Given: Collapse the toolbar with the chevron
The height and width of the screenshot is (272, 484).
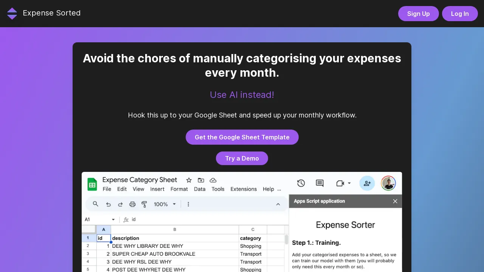Looking at the screenshot, I should coord(278,204).
